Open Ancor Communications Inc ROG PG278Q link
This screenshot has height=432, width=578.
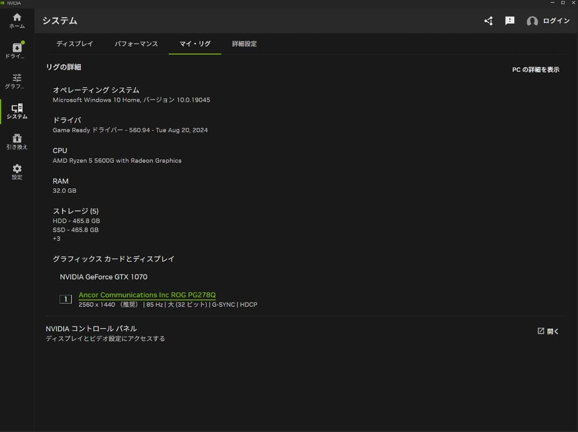click(x=147, y=295)
